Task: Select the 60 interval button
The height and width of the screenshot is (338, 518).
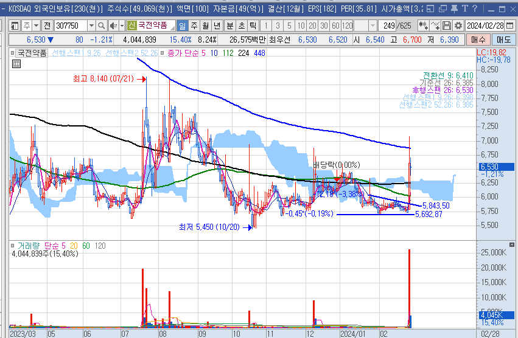Action: point(335,26)
